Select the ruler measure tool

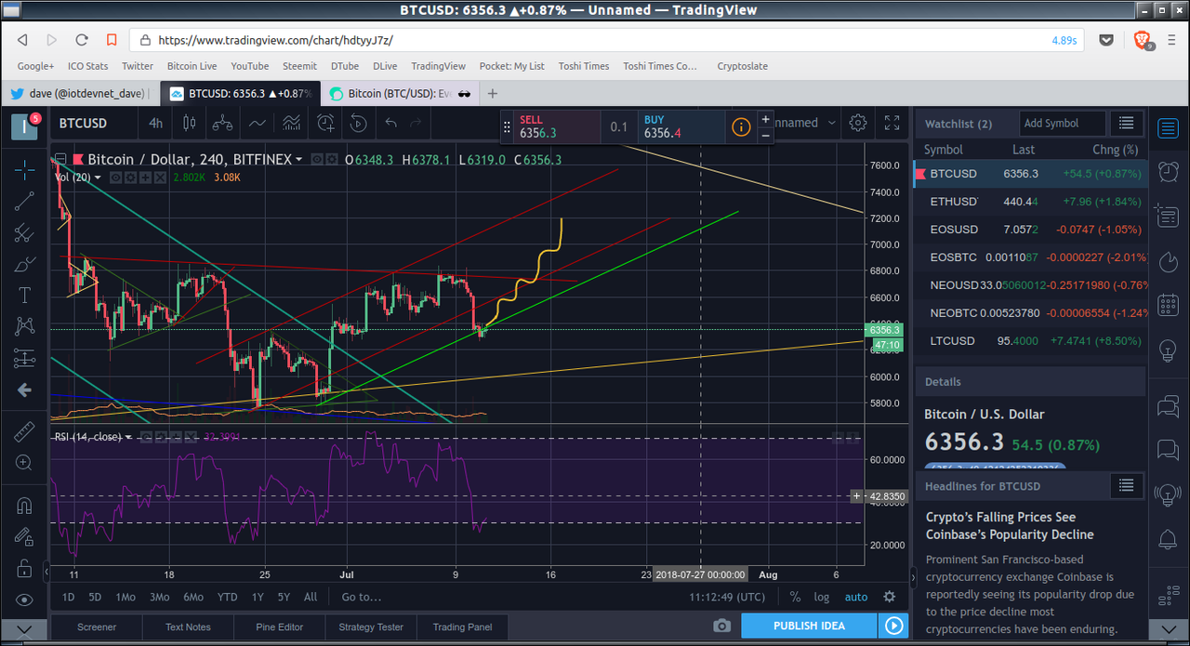(x=24, y=432)
